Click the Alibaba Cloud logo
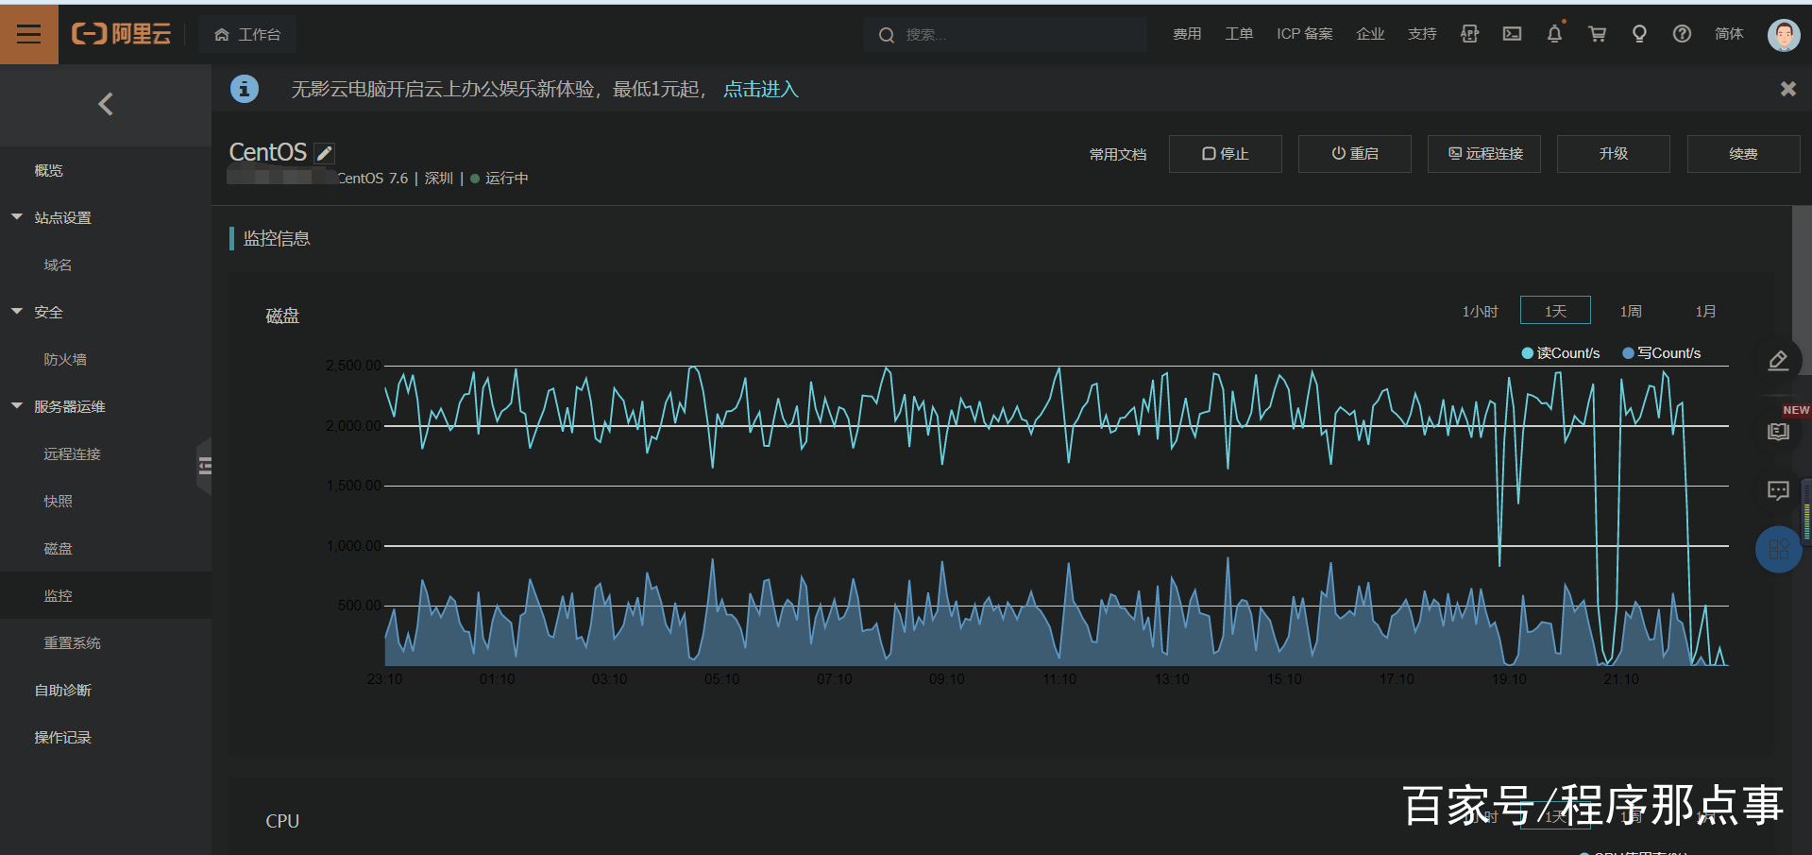 click(x=122, y=34)
